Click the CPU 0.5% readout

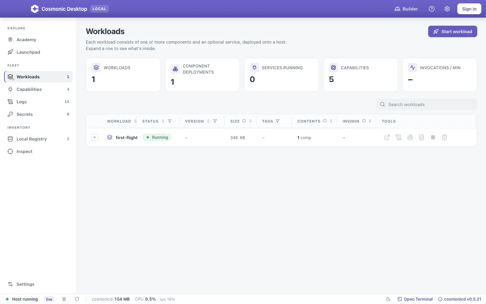(x=145, y=299)
